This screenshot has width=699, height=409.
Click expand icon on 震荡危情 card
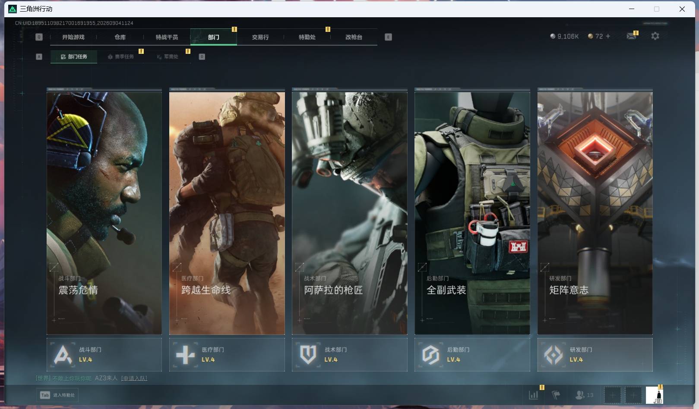pos(54,267)
